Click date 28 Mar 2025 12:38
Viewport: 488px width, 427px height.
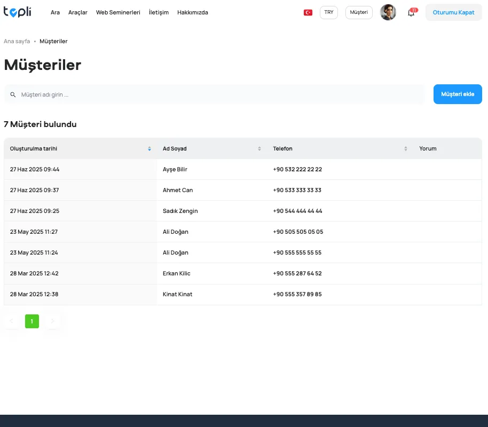click(x=34, y=294)
